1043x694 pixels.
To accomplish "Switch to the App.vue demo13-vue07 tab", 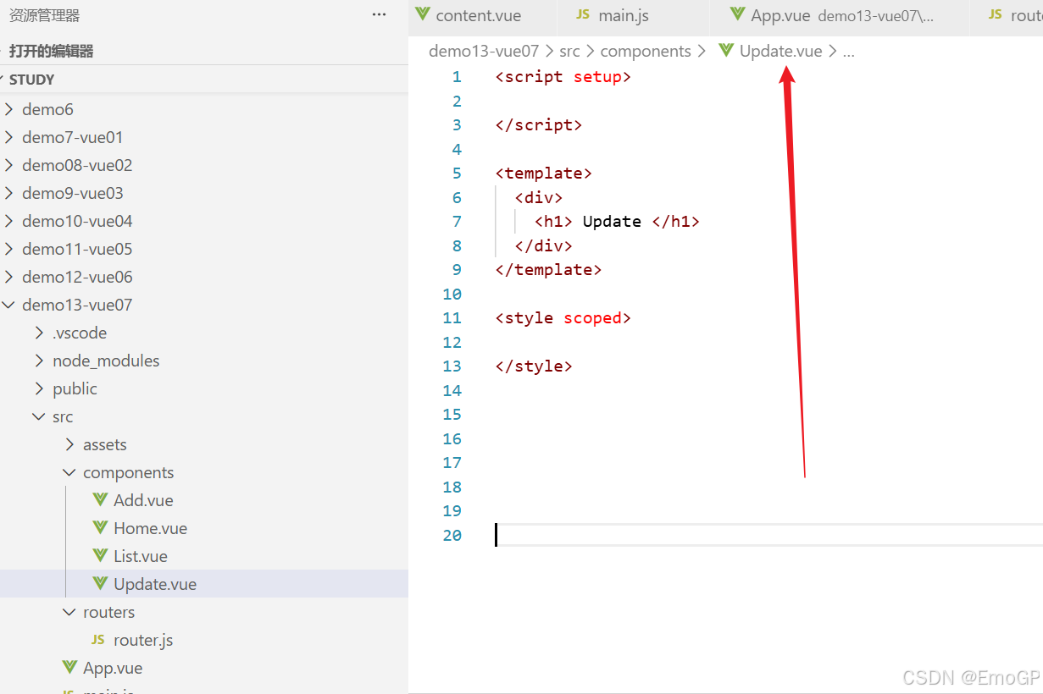I will pos(841,17).
